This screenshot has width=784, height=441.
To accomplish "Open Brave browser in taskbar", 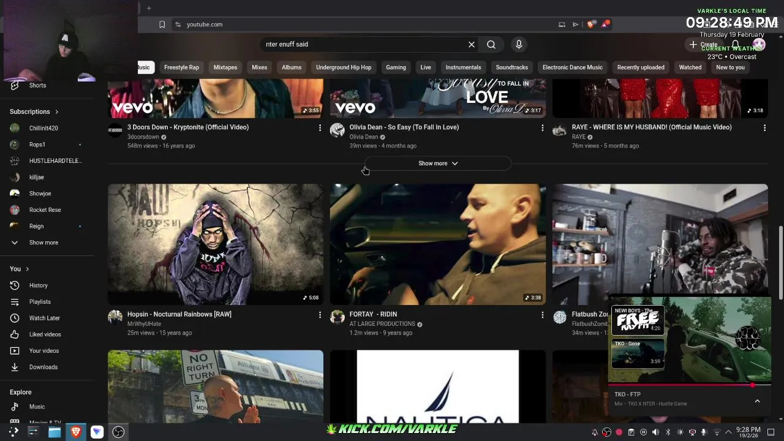I will coord(76,432).
